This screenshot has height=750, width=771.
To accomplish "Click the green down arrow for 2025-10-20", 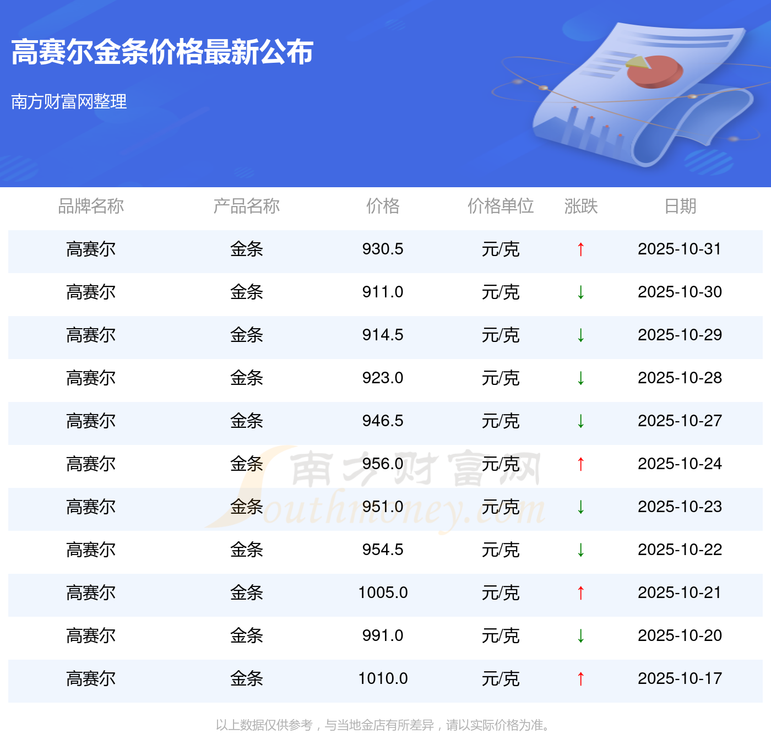I will tap(580, 636).
